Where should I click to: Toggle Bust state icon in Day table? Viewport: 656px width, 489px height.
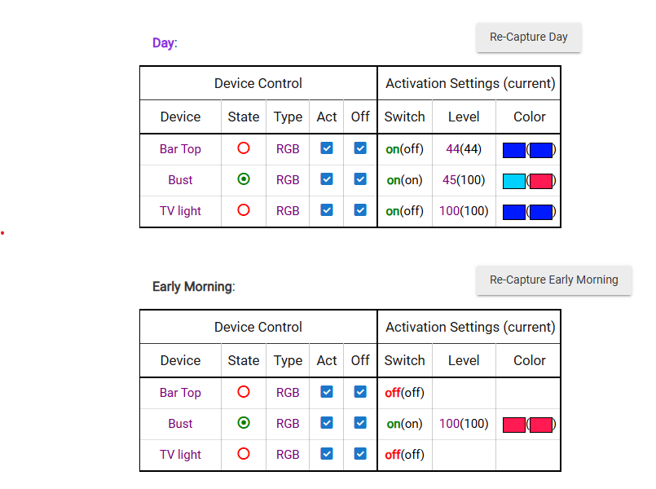coord(243,179)
